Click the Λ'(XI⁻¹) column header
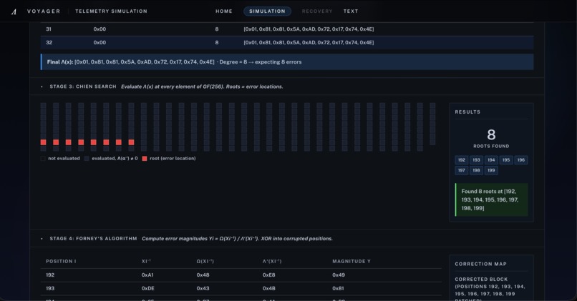 (x=272, y=261)
